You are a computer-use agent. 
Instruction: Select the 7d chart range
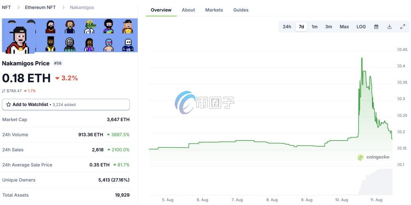click(301, 27)
